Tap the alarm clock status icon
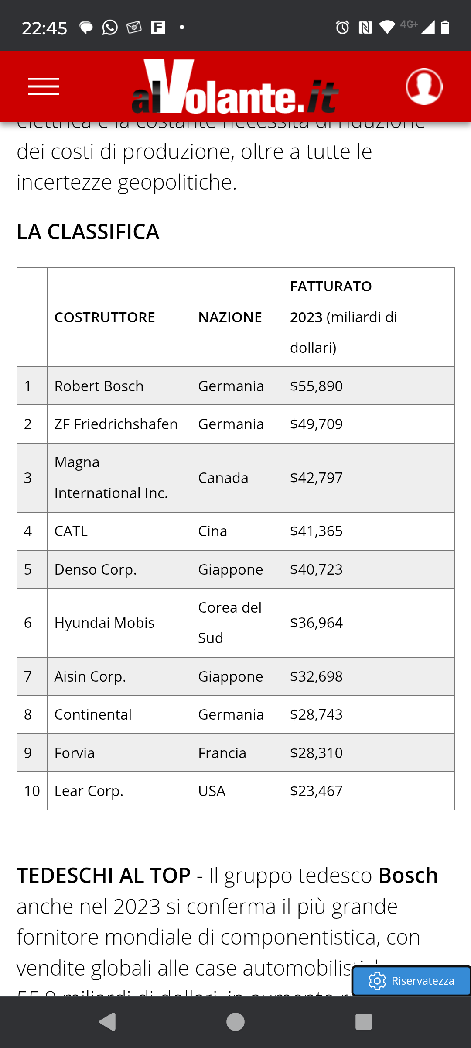Viewport: 471px width, 1048px height. pyautogui.click(x=342, y=28)
